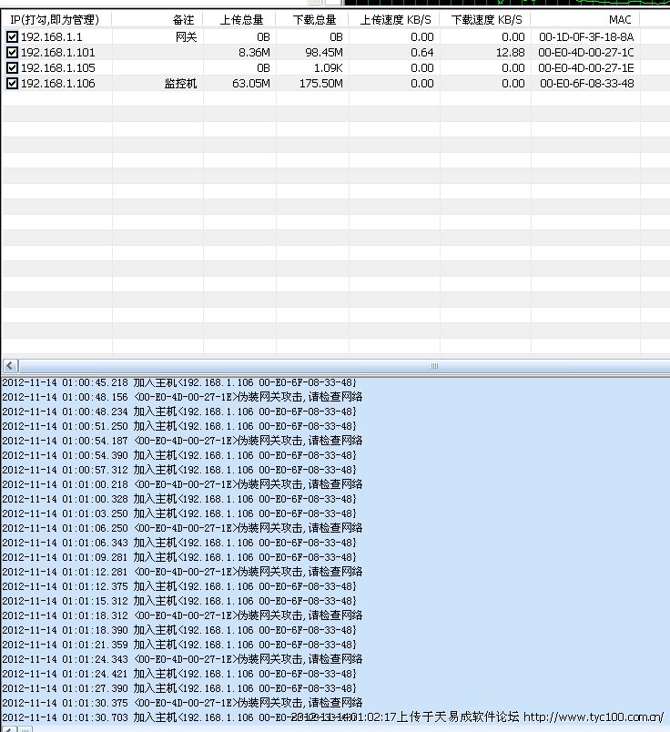Click the horizontal scrollbar left arrow
The width and height of the screenshot is (670, 732).
tap(10, 365)
